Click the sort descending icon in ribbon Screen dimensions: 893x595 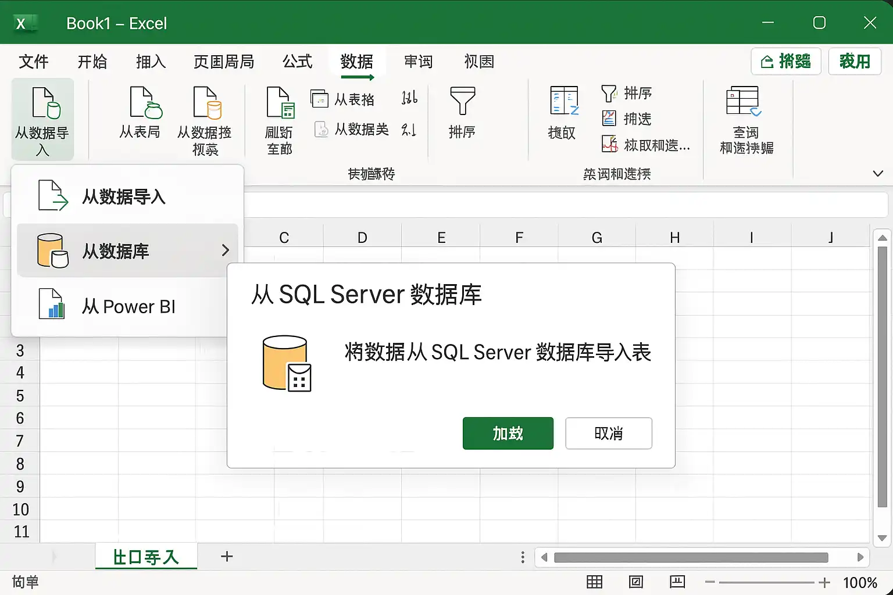click(409, 129)
